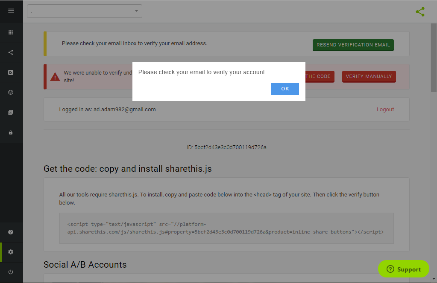The height and width of the screenshot is (283, 437).
Task: Open the share buttons icon in sidebar
Action: [x=11, y=52]
